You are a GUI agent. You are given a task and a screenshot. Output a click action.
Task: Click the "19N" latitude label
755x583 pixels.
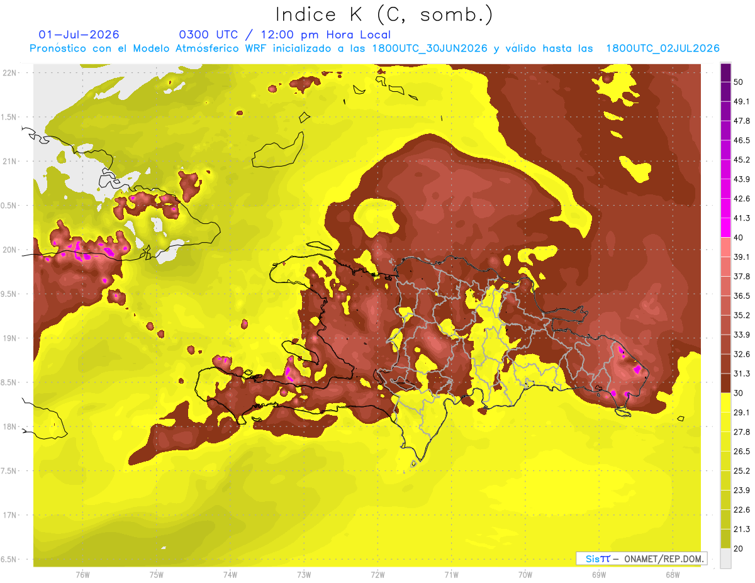9,338
